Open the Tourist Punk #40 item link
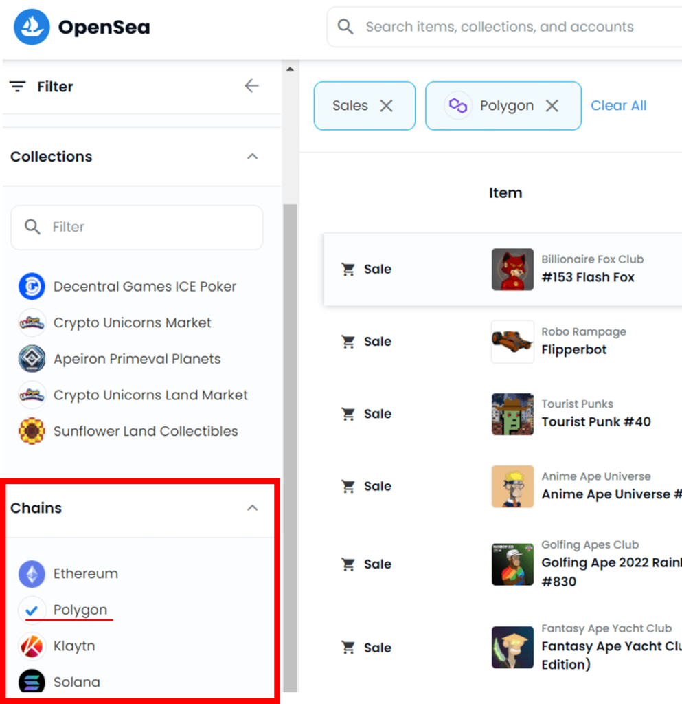This screenshot has height=704, width=682. [596, 422]
